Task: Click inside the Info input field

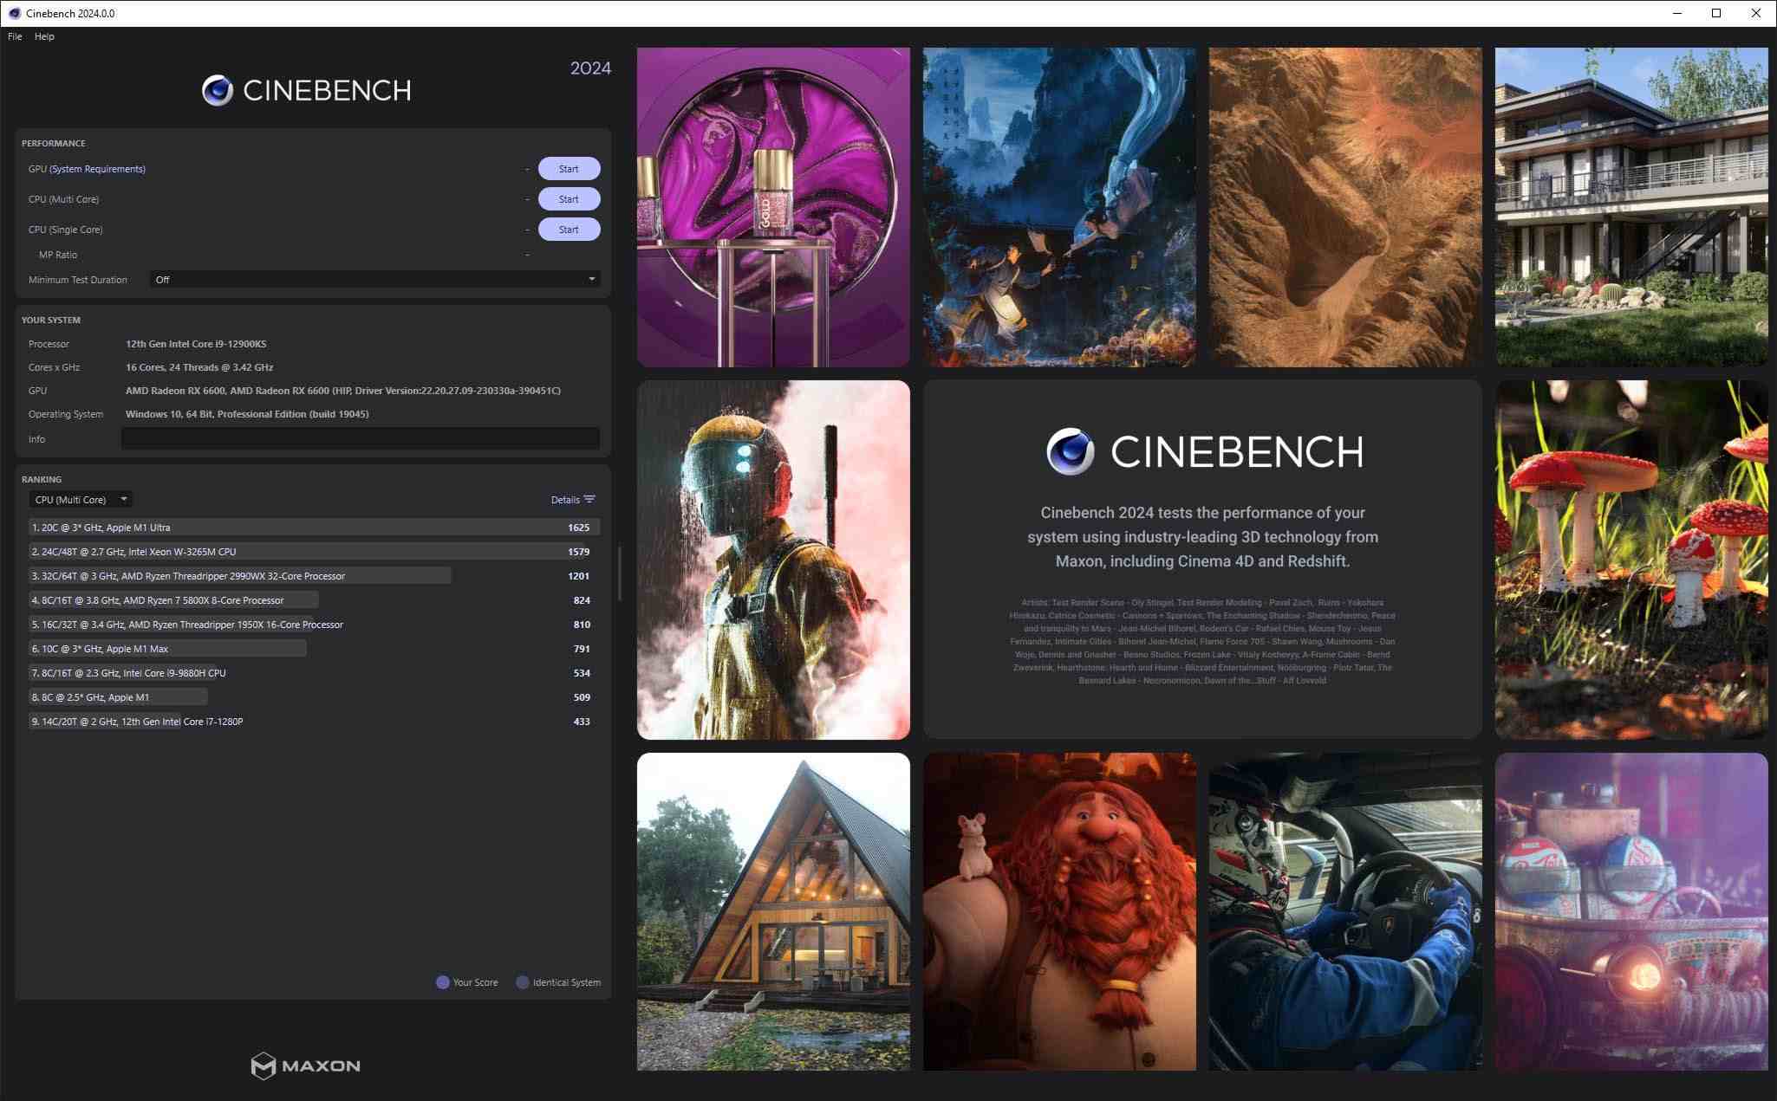Action: pos(360,439)
